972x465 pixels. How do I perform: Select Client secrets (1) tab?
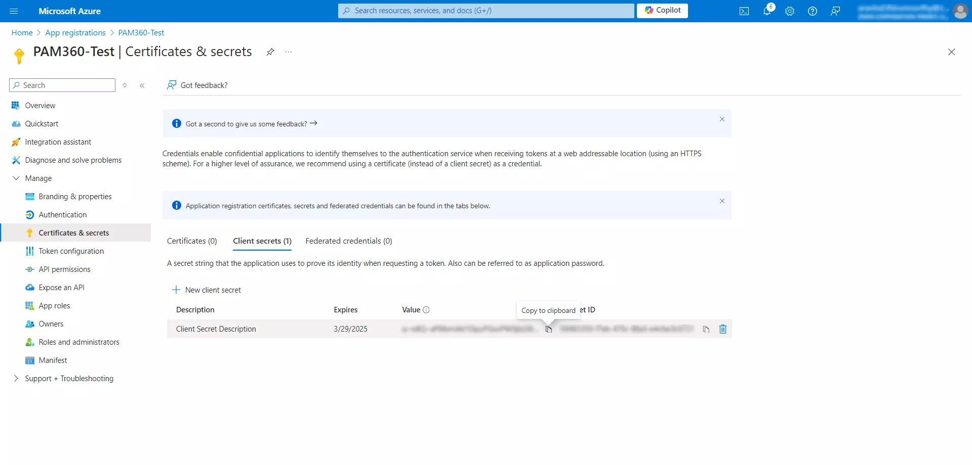[262, 241]
